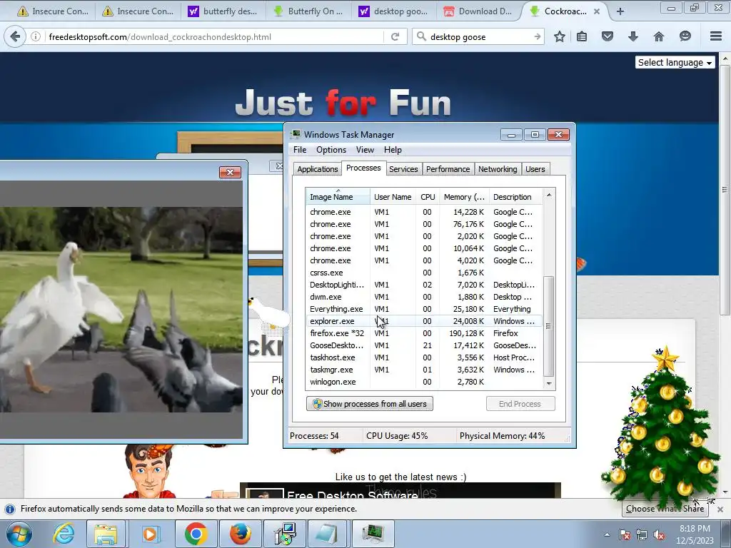Open the Options menu in Task Manager
Viewport: 731px width, 548px height.
point(331,150)
